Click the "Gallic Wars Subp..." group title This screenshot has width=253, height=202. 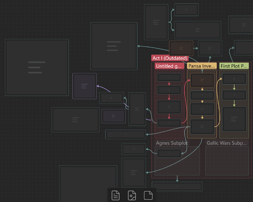pos(227,143)
